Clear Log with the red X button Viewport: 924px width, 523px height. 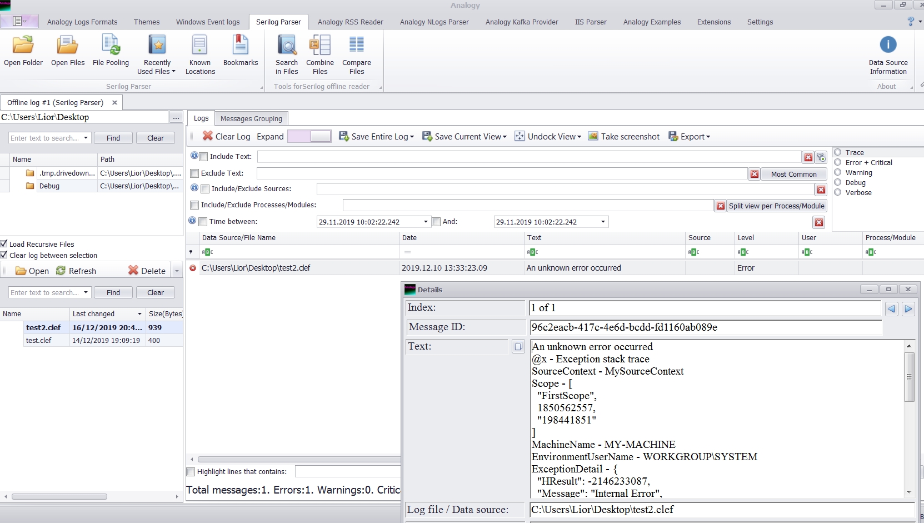227,136
